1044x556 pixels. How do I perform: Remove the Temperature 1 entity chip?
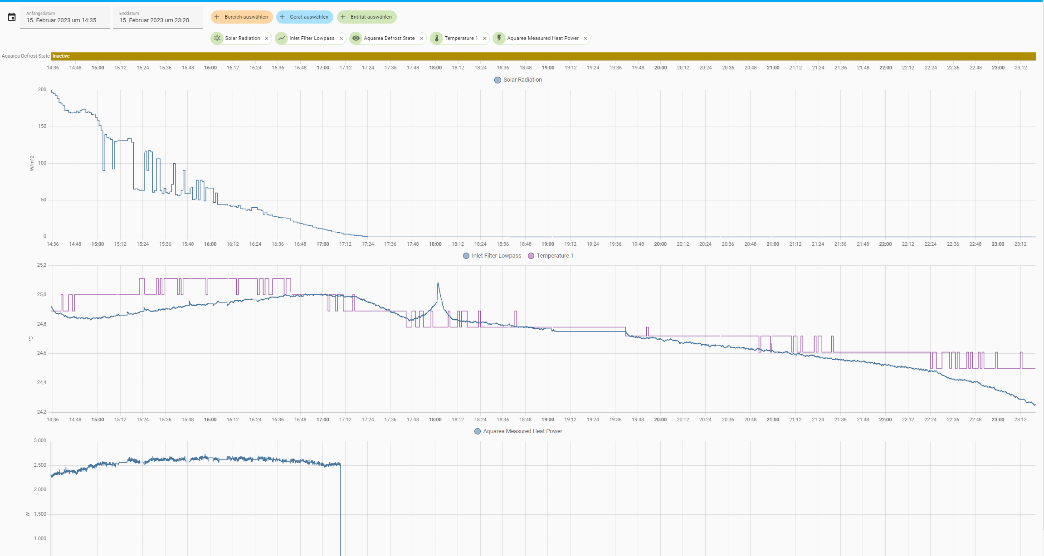pyautogui.click(x=484, y=39)
